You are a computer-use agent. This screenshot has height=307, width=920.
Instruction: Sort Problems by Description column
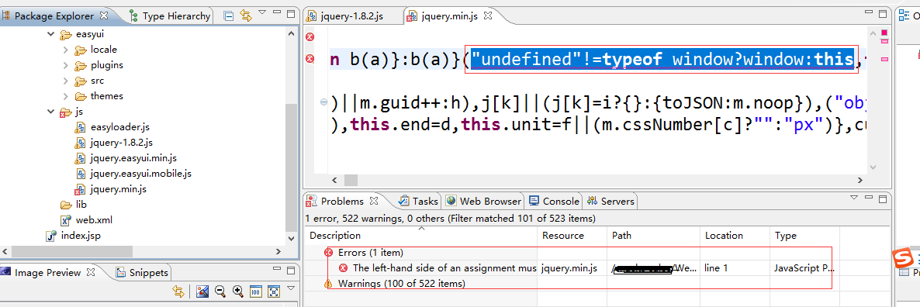pos(420,236)
